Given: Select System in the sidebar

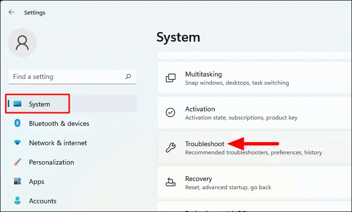Looking at the screenshot, I should click(72, 104).
